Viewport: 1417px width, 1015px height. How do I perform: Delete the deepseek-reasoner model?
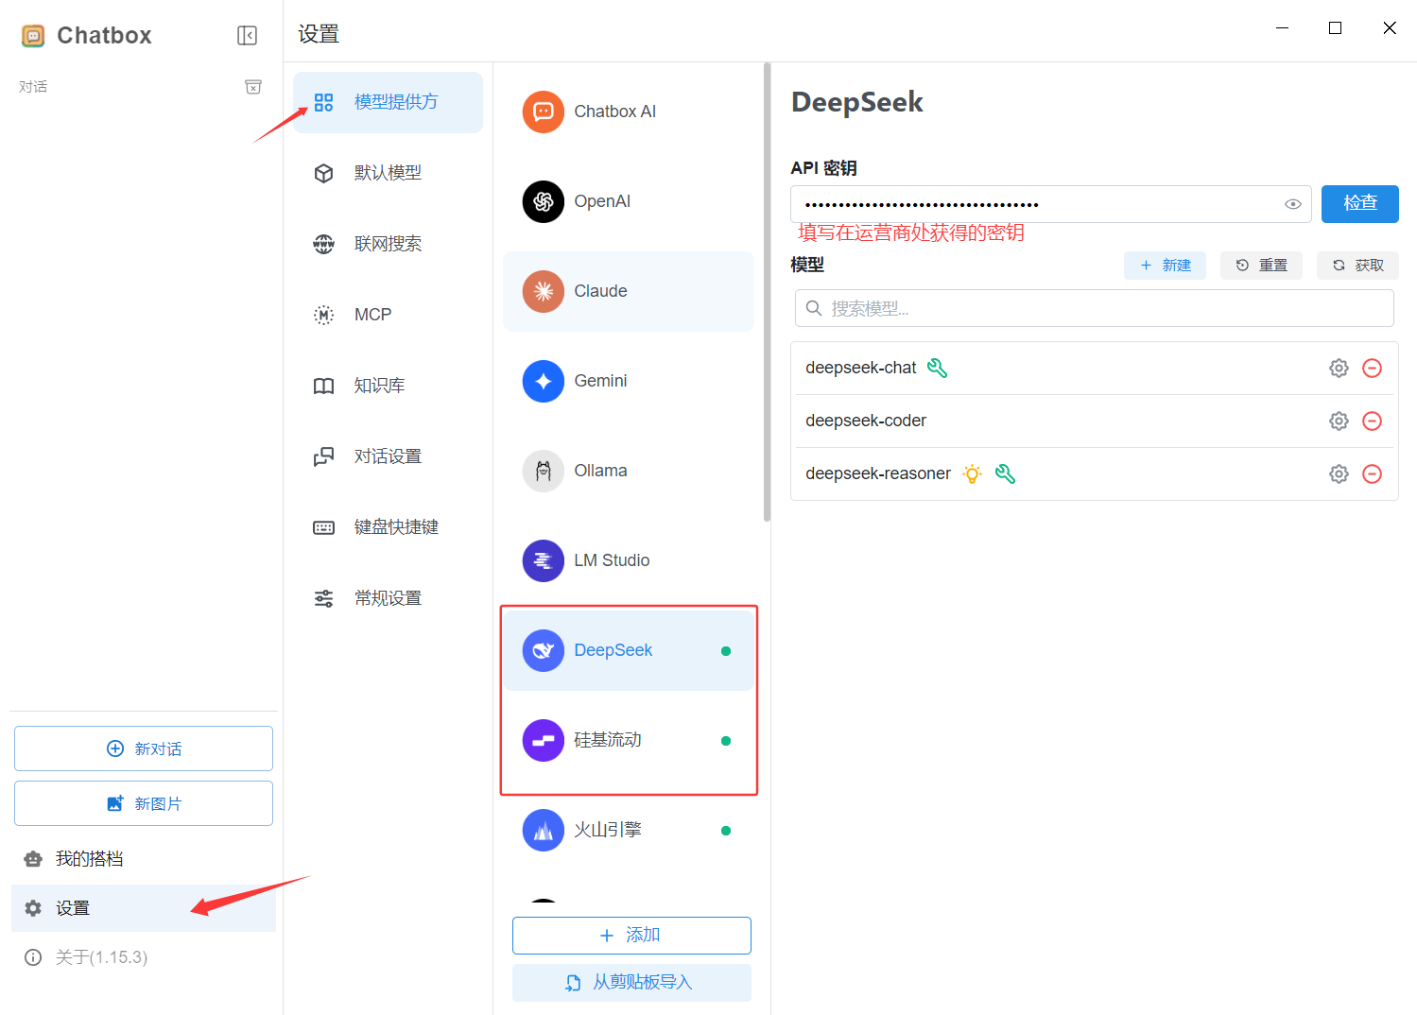[x=1372, y=474]
